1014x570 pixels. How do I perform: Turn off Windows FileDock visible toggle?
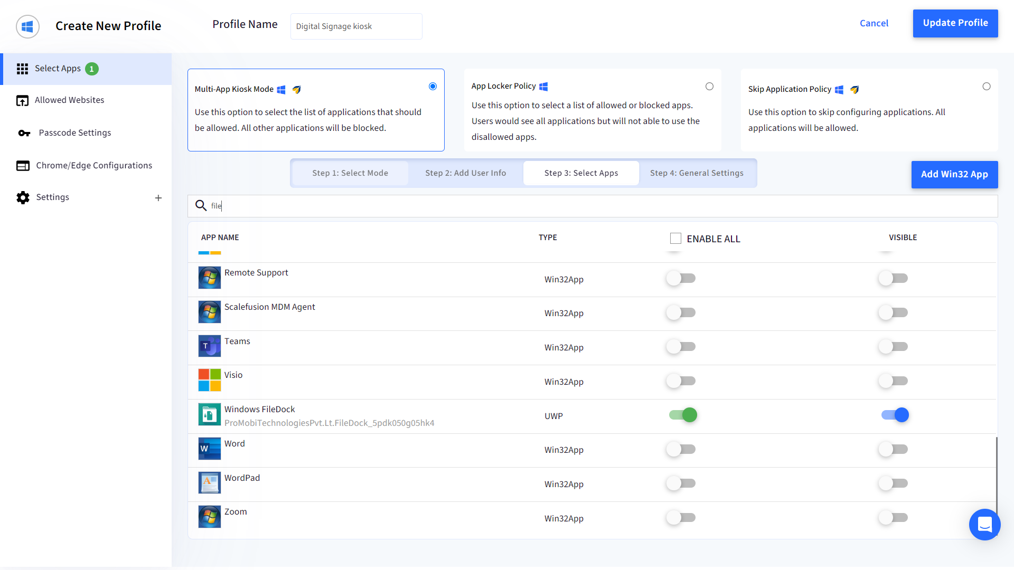[x=895, y=415]
